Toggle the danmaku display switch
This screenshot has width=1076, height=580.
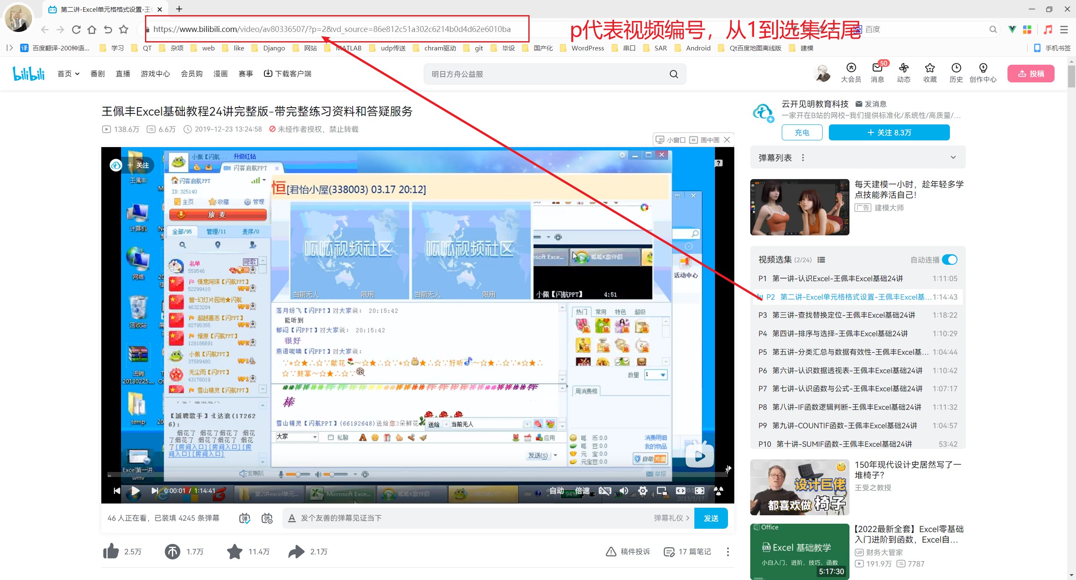point(245,518)
